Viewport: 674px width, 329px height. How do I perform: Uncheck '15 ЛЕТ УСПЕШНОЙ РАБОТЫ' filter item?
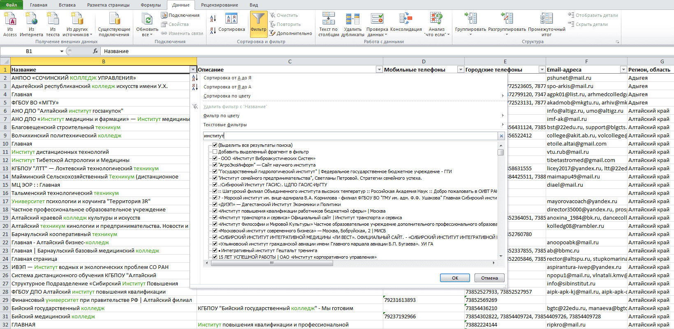pos(215,257)
